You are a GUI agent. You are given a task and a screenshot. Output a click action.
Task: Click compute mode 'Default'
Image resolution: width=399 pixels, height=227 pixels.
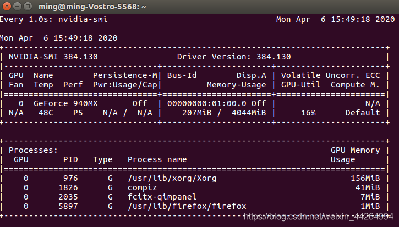pyautogui.click(x=363, y=113)
